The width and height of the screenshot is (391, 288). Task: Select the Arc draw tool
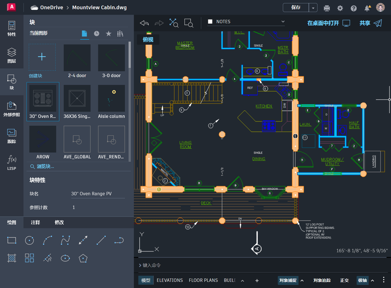point(48,240)
